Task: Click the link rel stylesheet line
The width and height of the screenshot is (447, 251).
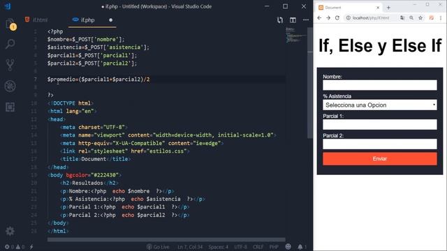Action: point(124,151)
